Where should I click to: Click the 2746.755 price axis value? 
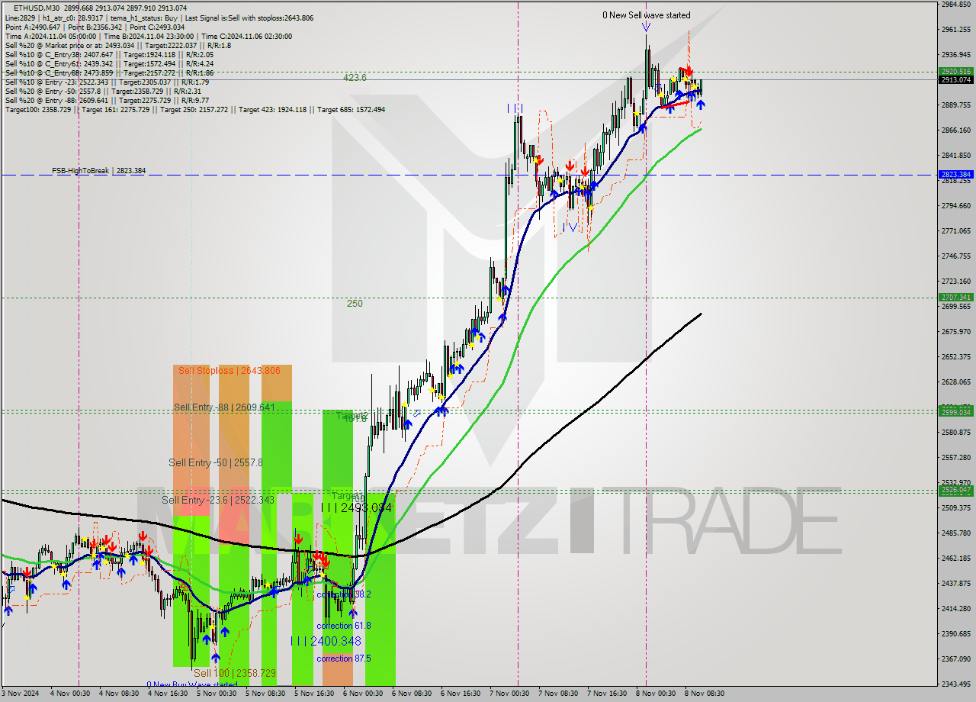[x=955, y=256]
